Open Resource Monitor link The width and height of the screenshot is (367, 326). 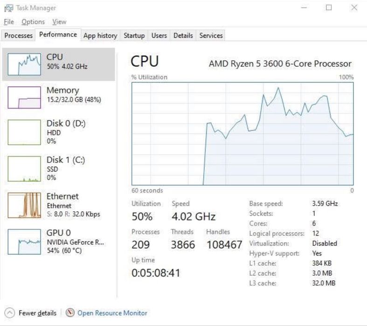[x=112, y=313]
